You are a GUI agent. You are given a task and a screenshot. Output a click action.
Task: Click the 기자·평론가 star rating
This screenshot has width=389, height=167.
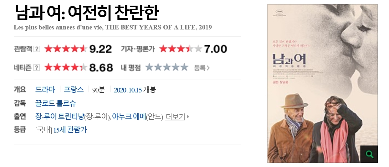click(x=181, y=49)
